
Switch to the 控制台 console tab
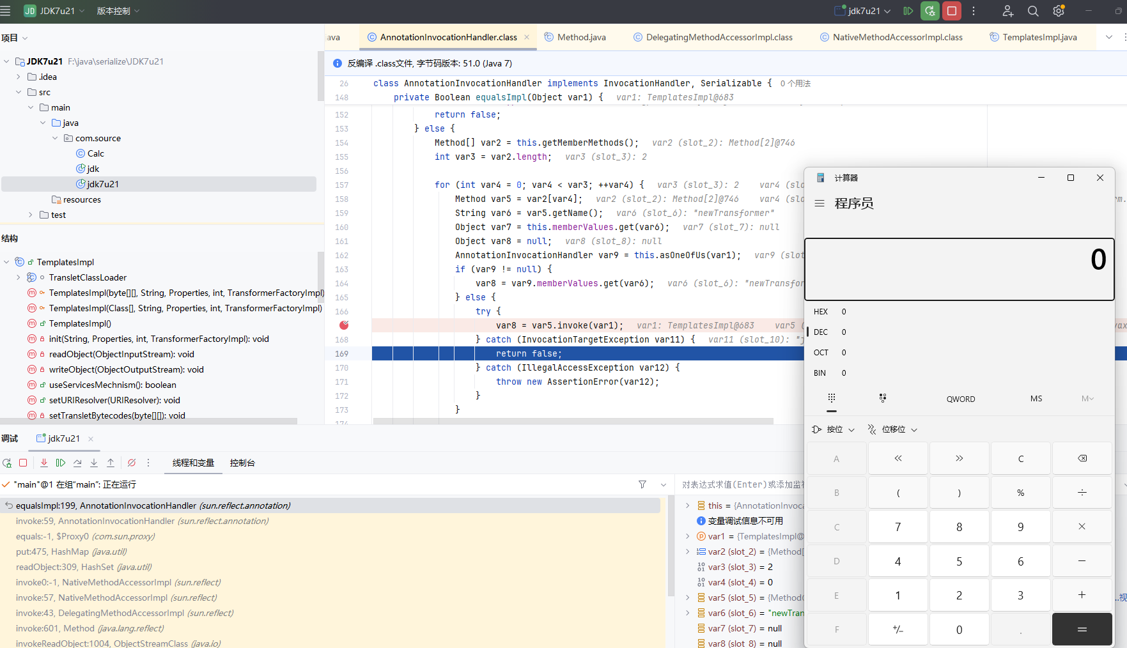242,463
